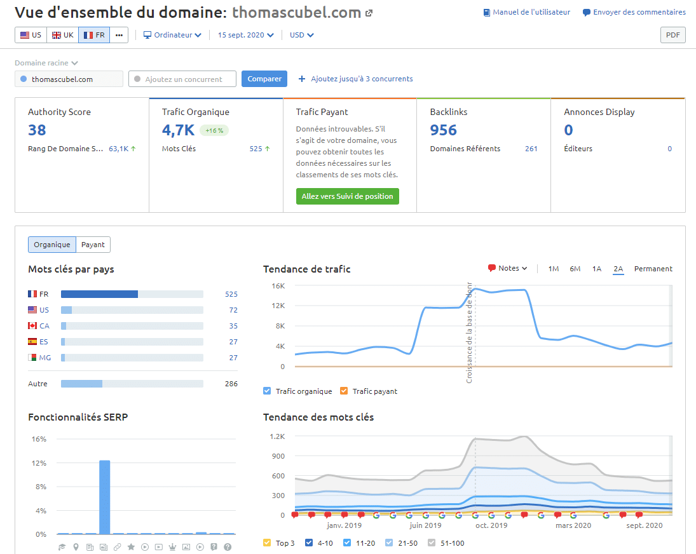Viewport: 696px width, 554px height.
Task: Toggle the Top 3 keyword checkbox
Action: click(267, 543)
